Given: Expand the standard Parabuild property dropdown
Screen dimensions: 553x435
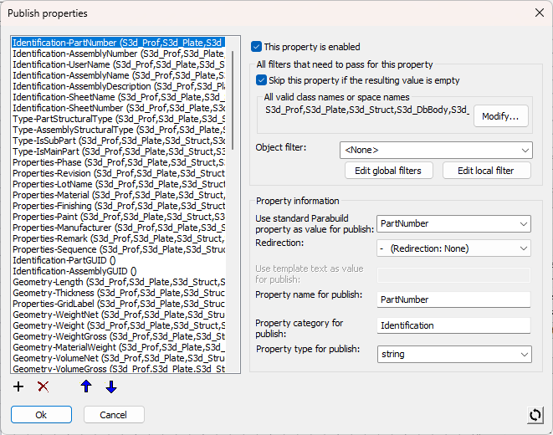Looking at the screenshot, I should point(453,224).
